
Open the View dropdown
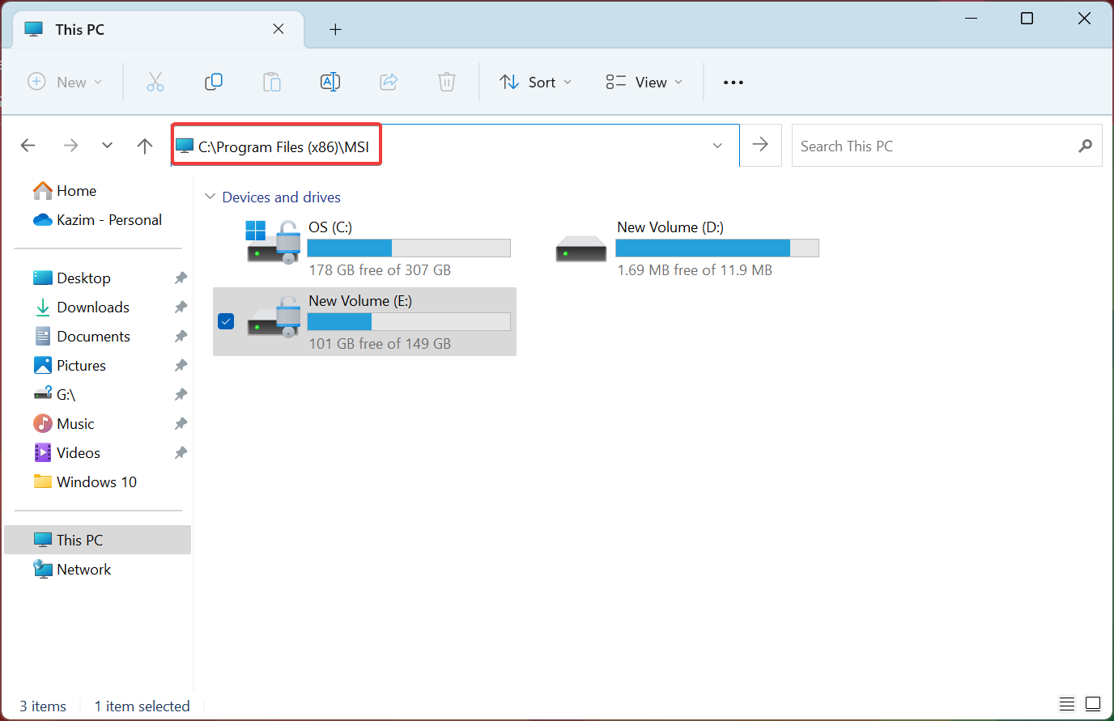(644, 82)
